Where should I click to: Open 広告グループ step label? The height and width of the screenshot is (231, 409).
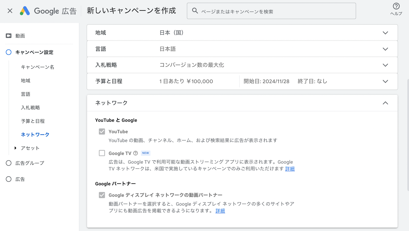click(30, 163)
